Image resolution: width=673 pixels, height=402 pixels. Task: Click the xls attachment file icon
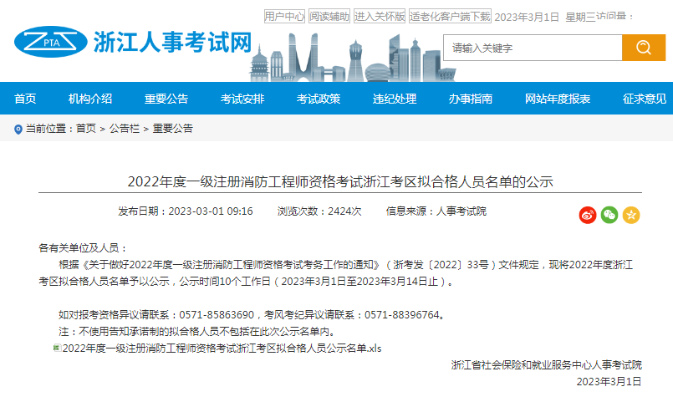coord(56,347)
